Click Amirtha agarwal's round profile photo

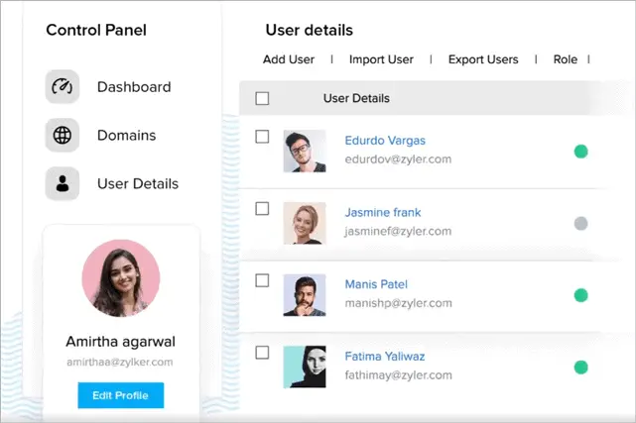pos(121,278)
